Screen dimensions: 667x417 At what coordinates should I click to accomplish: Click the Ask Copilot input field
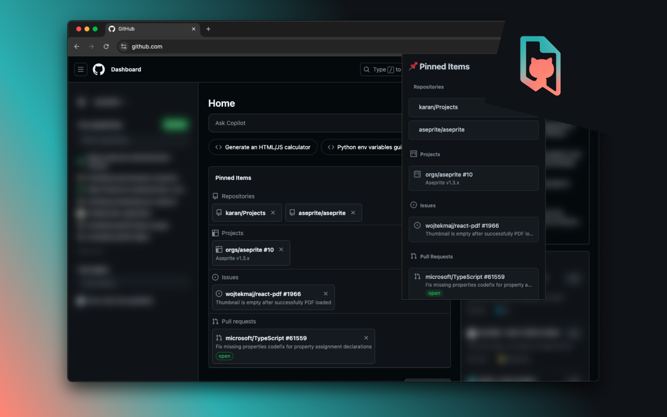(305, 123)
